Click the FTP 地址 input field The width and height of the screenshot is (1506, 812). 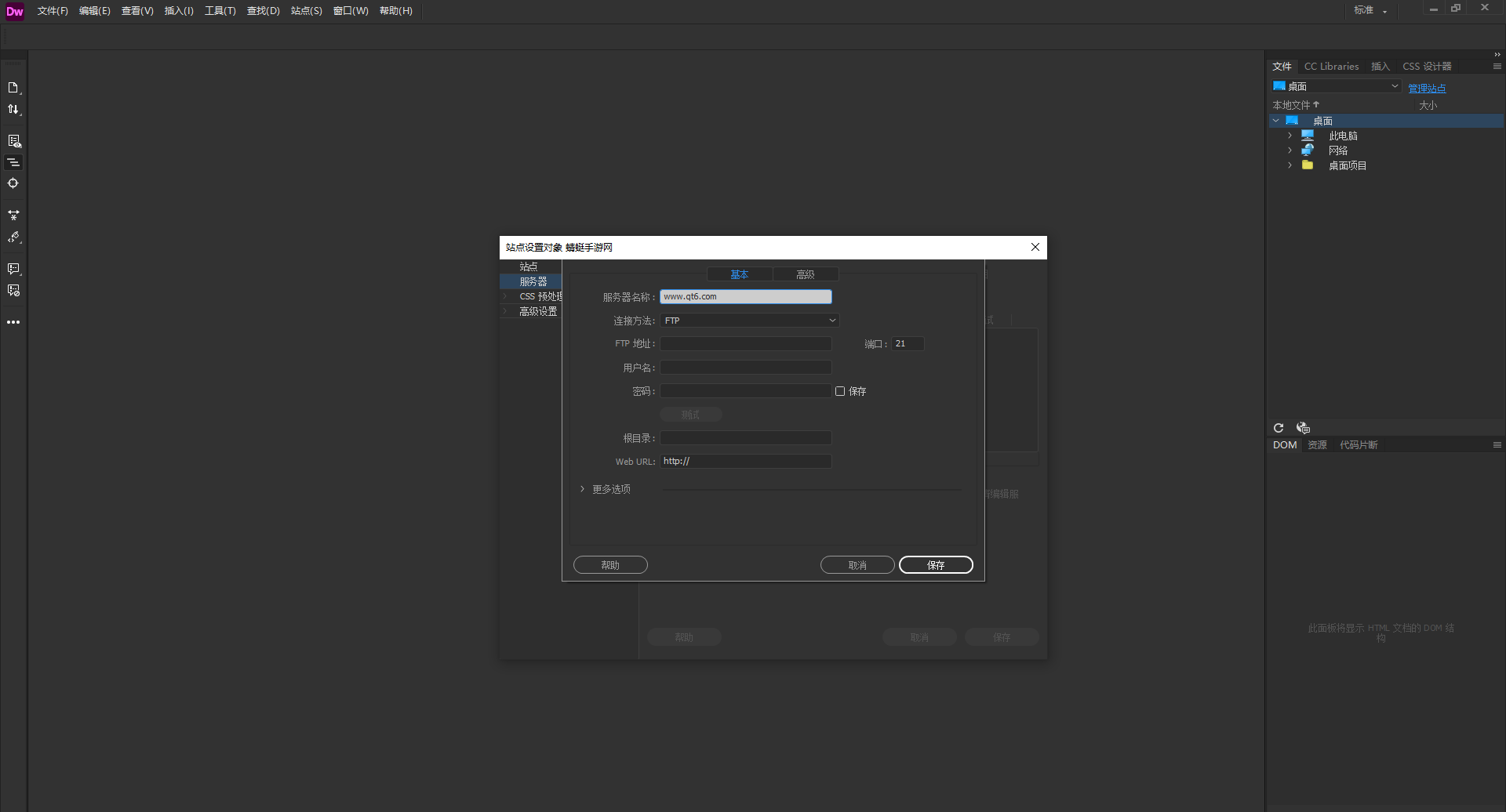point(746,343)
